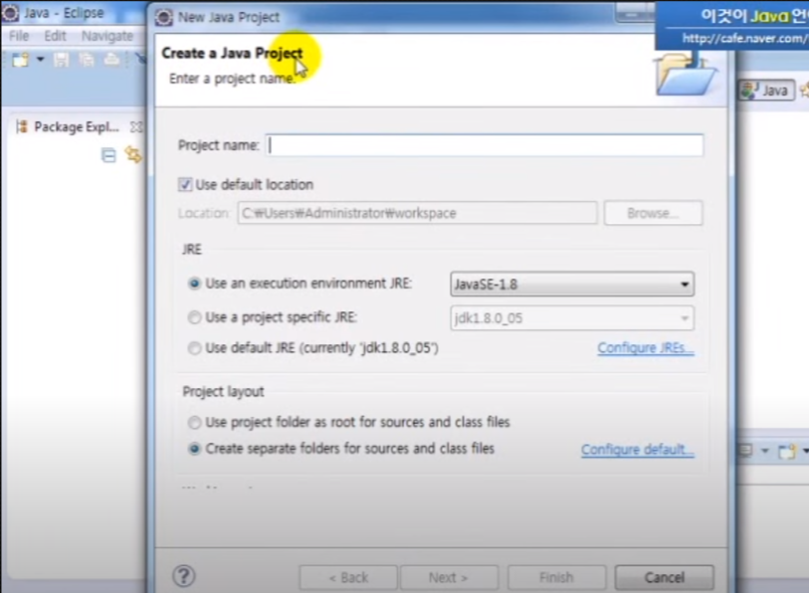Open the File menu in Eclipse
This screenshot has width=809, height=593.
(x=19, y=36)
